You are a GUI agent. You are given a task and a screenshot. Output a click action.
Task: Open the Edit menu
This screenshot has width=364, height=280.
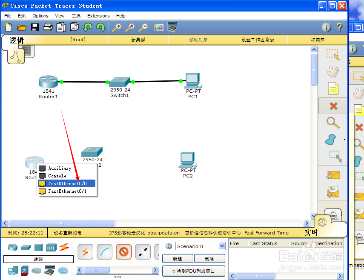22,16
